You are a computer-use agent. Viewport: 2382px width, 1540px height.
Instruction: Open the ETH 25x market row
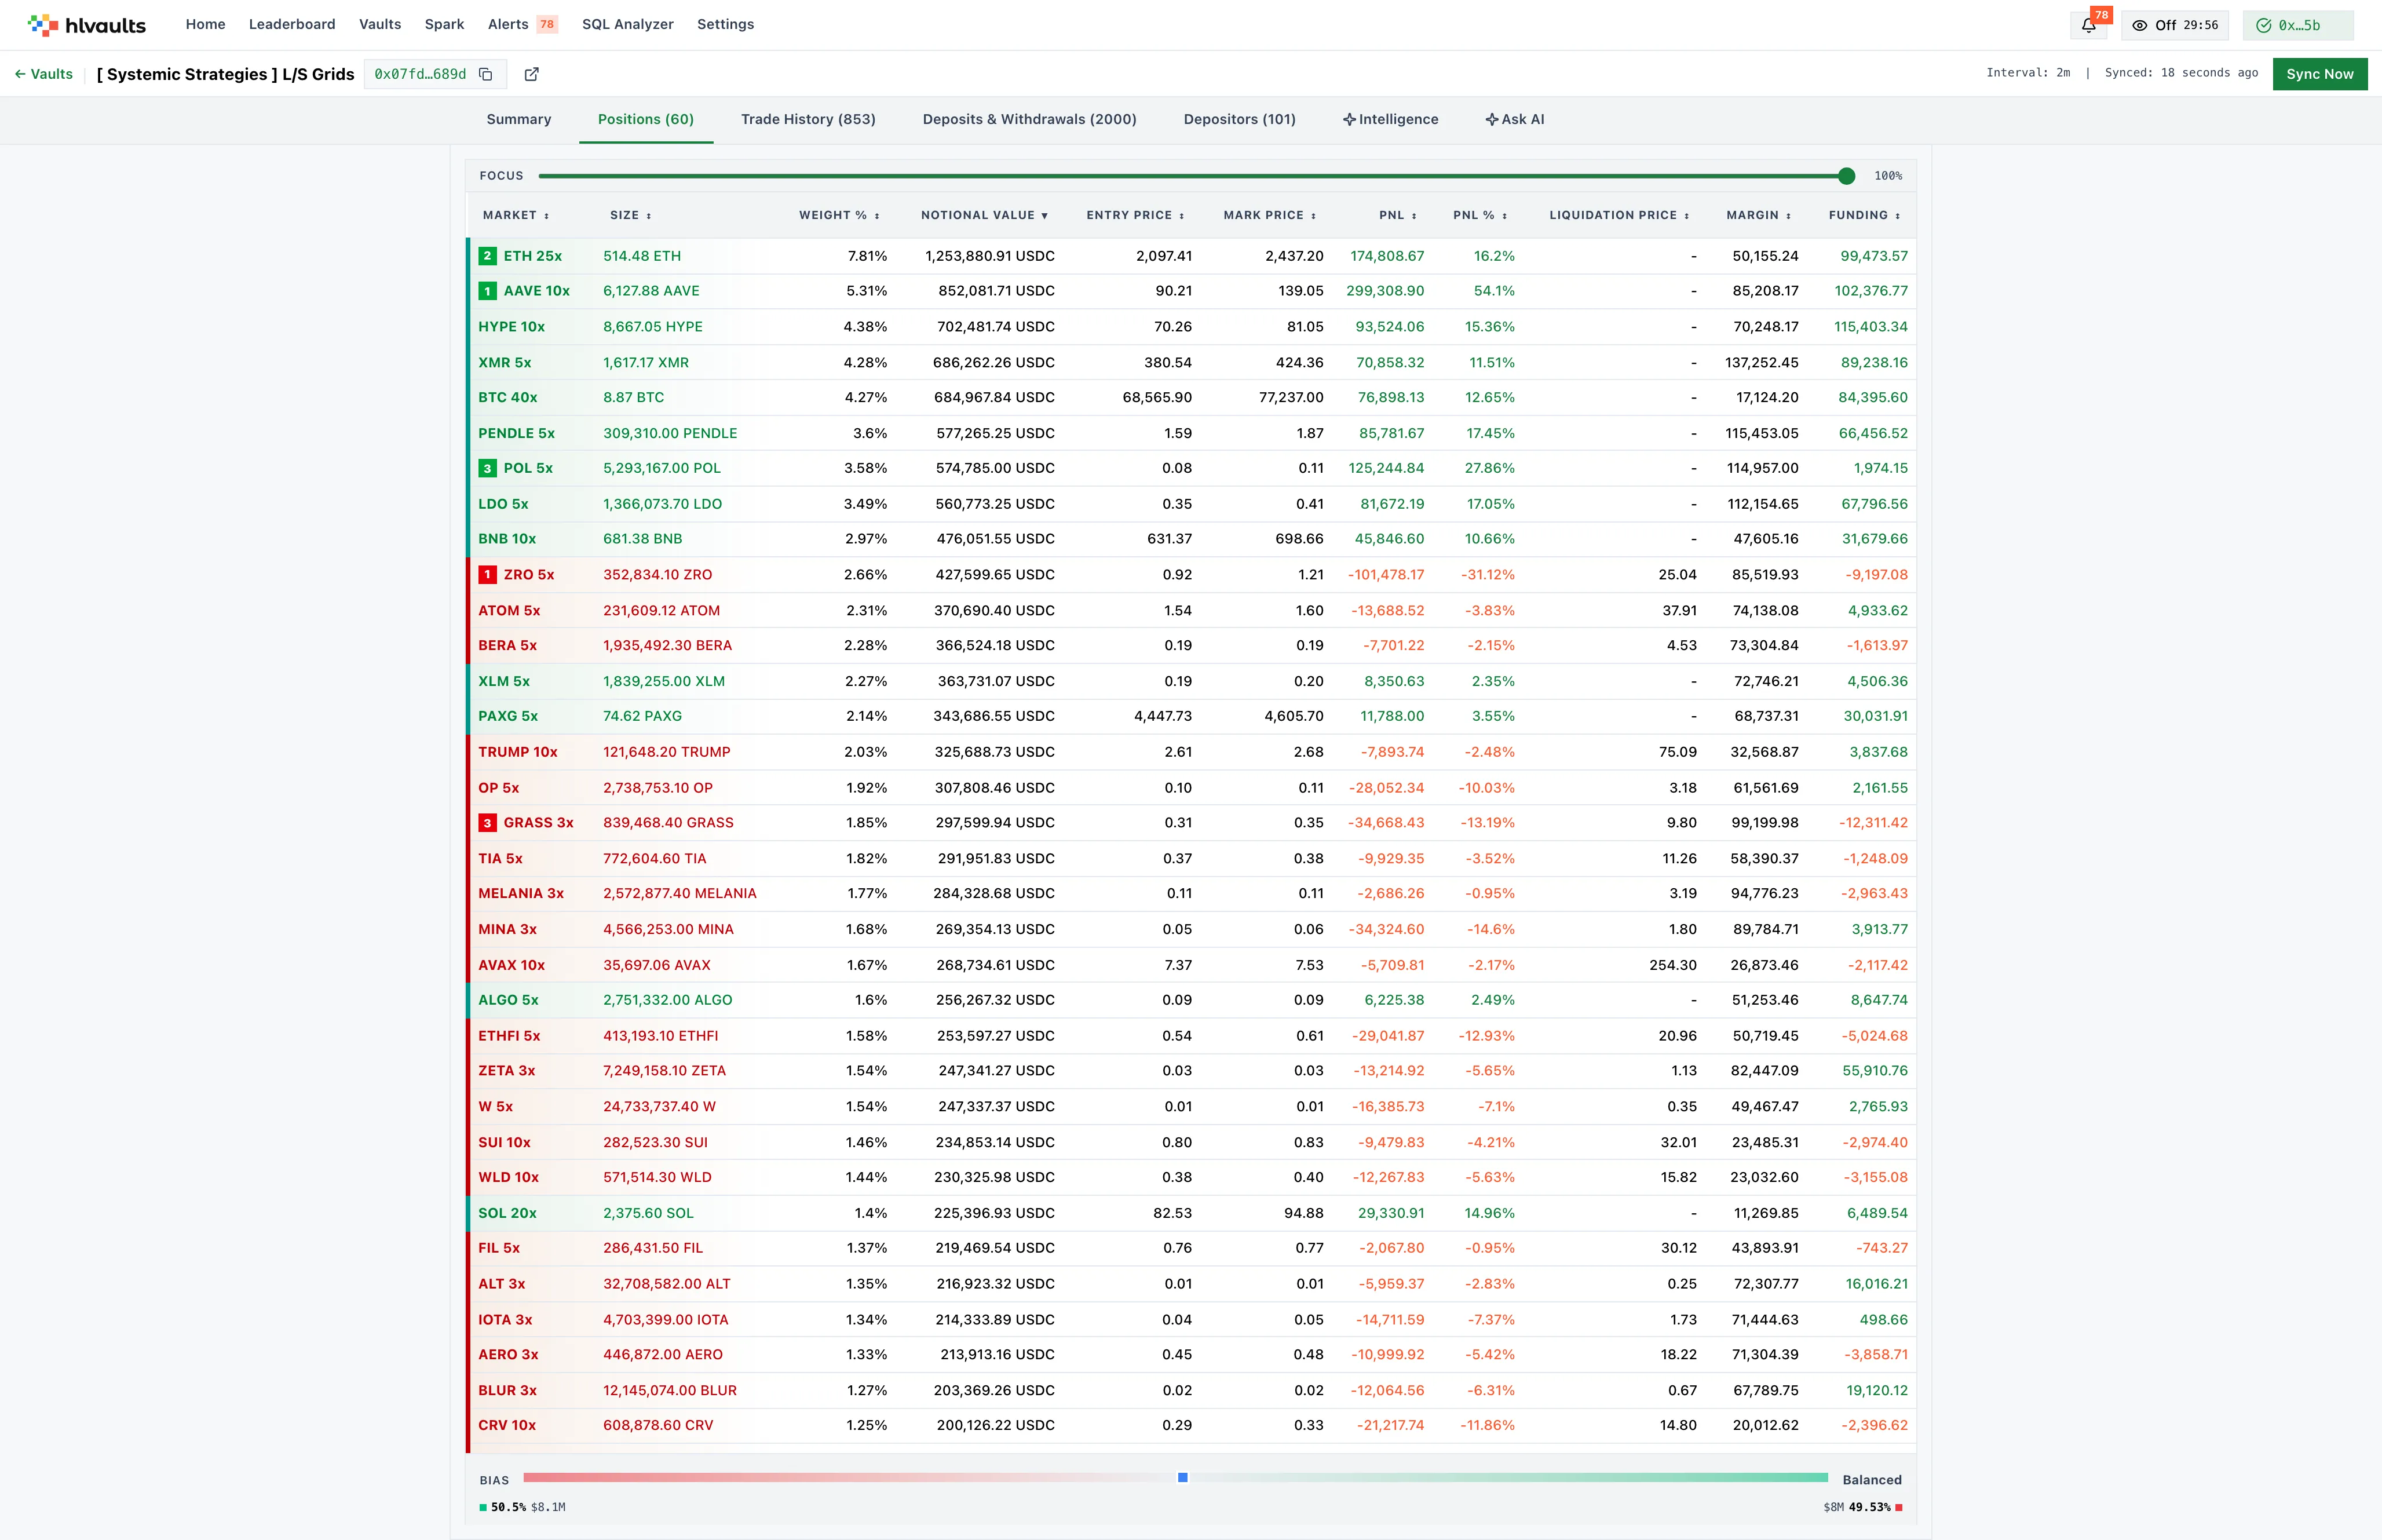pyautogui.click(x=1192, y=256)
